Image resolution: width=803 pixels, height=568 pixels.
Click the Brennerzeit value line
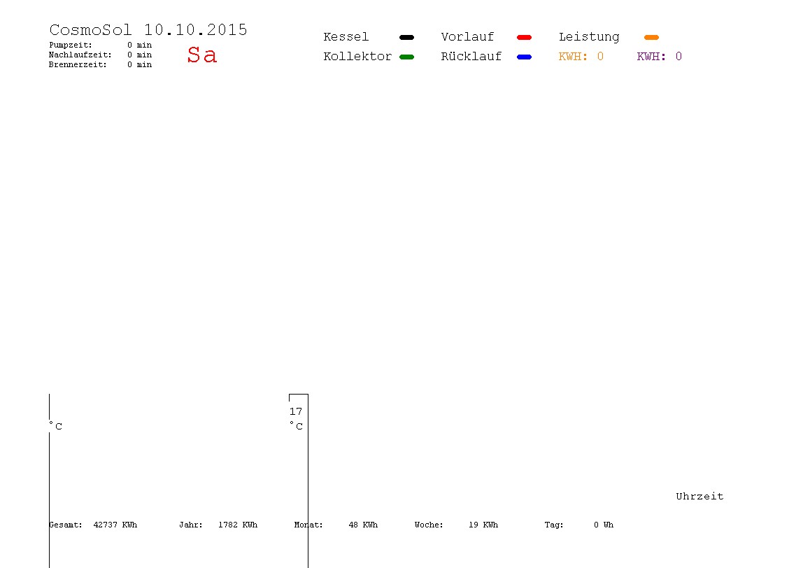pos(101,64)
